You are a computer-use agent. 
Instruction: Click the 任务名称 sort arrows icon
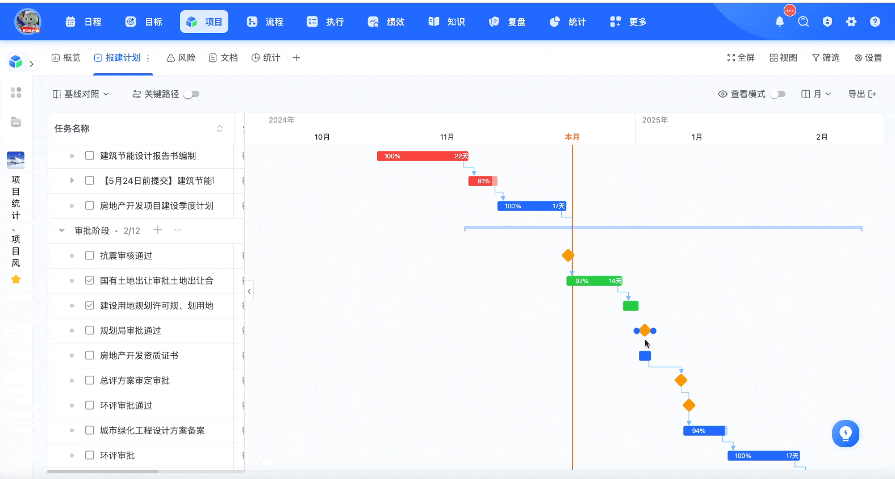[x=220, y=129]
